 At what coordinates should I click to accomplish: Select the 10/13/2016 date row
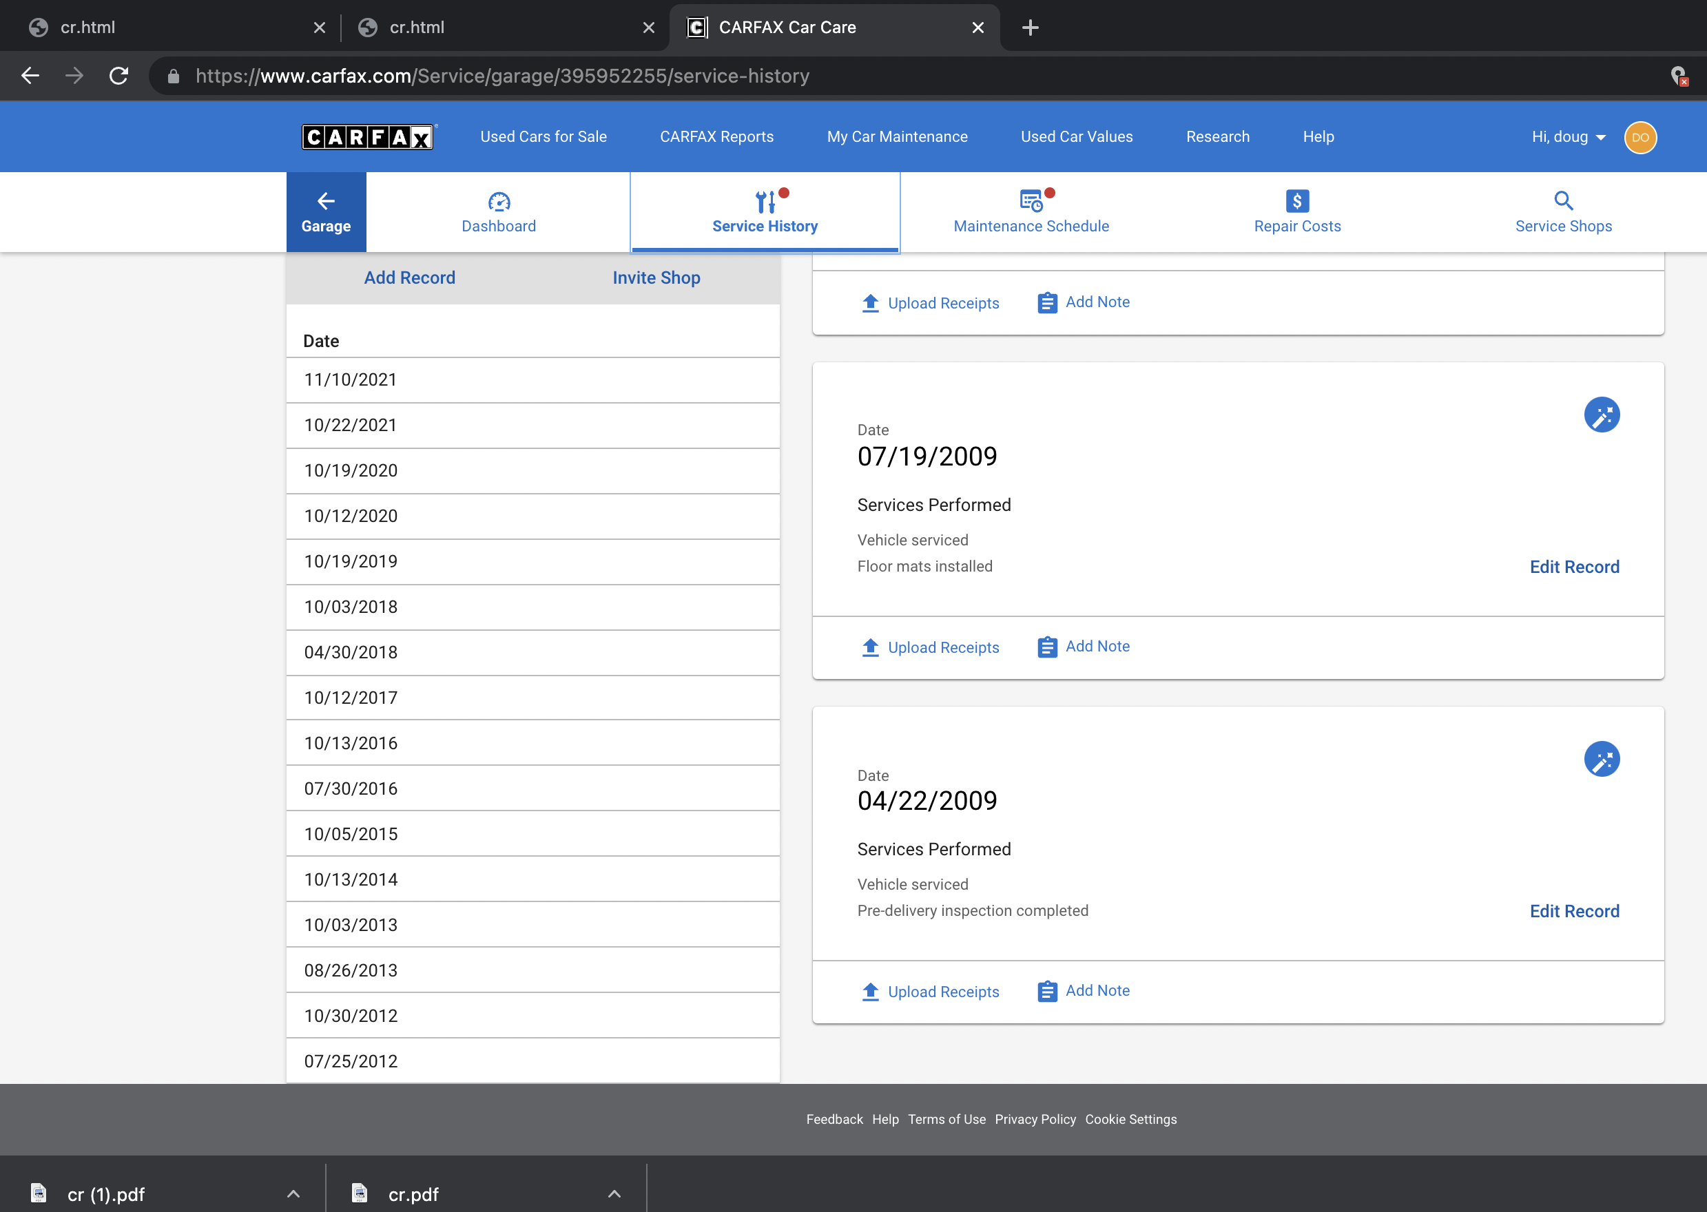(533, 743)
